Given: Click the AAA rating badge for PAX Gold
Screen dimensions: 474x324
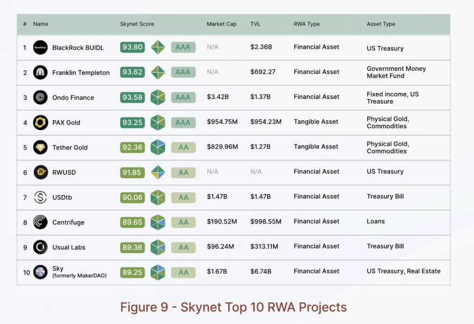Looking at the screenshot, I should click(183, 123).
